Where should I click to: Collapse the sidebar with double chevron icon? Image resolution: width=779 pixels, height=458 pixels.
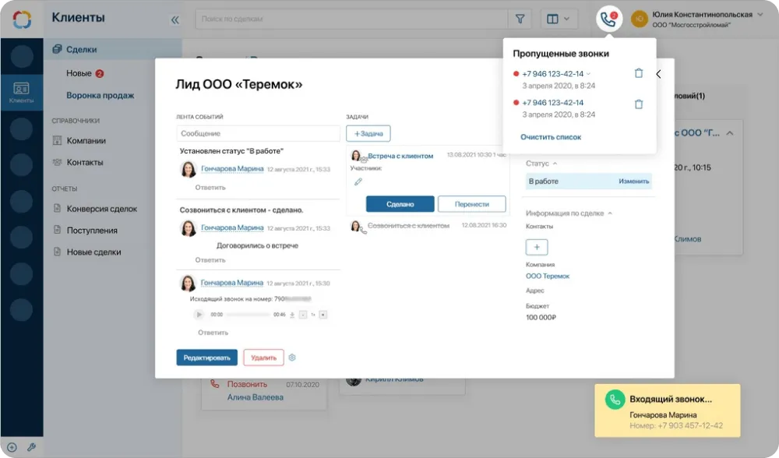pyautogui.click(x=174, y=19)
